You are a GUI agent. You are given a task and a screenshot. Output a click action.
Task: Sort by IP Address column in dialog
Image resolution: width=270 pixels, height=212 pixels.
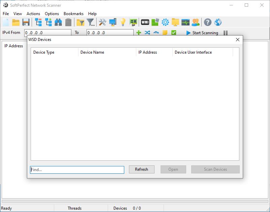(154, 52)
